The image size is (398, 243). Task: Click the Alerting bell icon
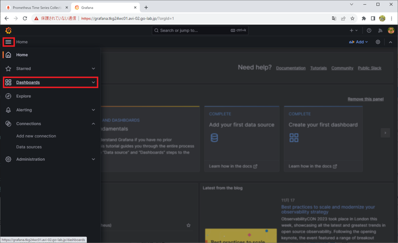coord(9,110)
